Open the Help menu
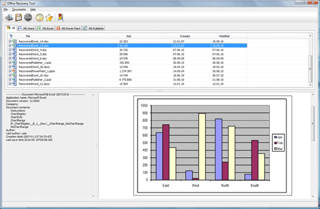Image resolution: width=320 pixels, height=209 pixels. [33, 9]
